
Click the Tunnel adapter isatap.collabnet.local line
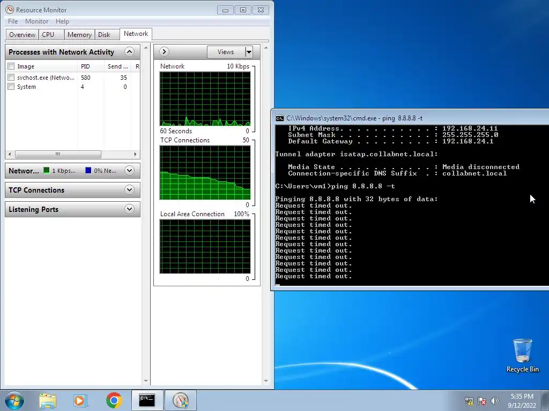coord(357,154)
